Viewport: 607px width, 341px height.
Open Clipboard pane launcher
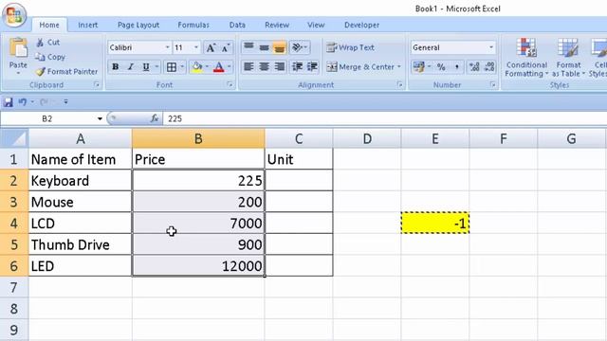pos(97,84)
